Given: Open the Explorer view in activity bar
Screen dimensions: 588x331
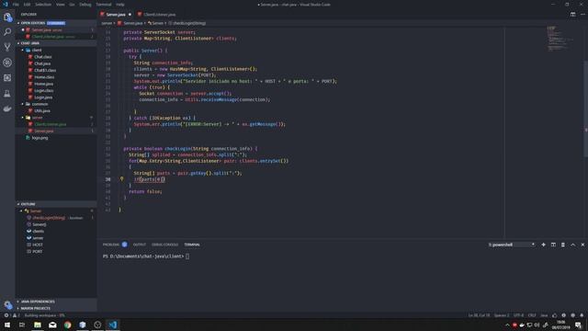Looking at the screenshot, I should tap(7, 17).
